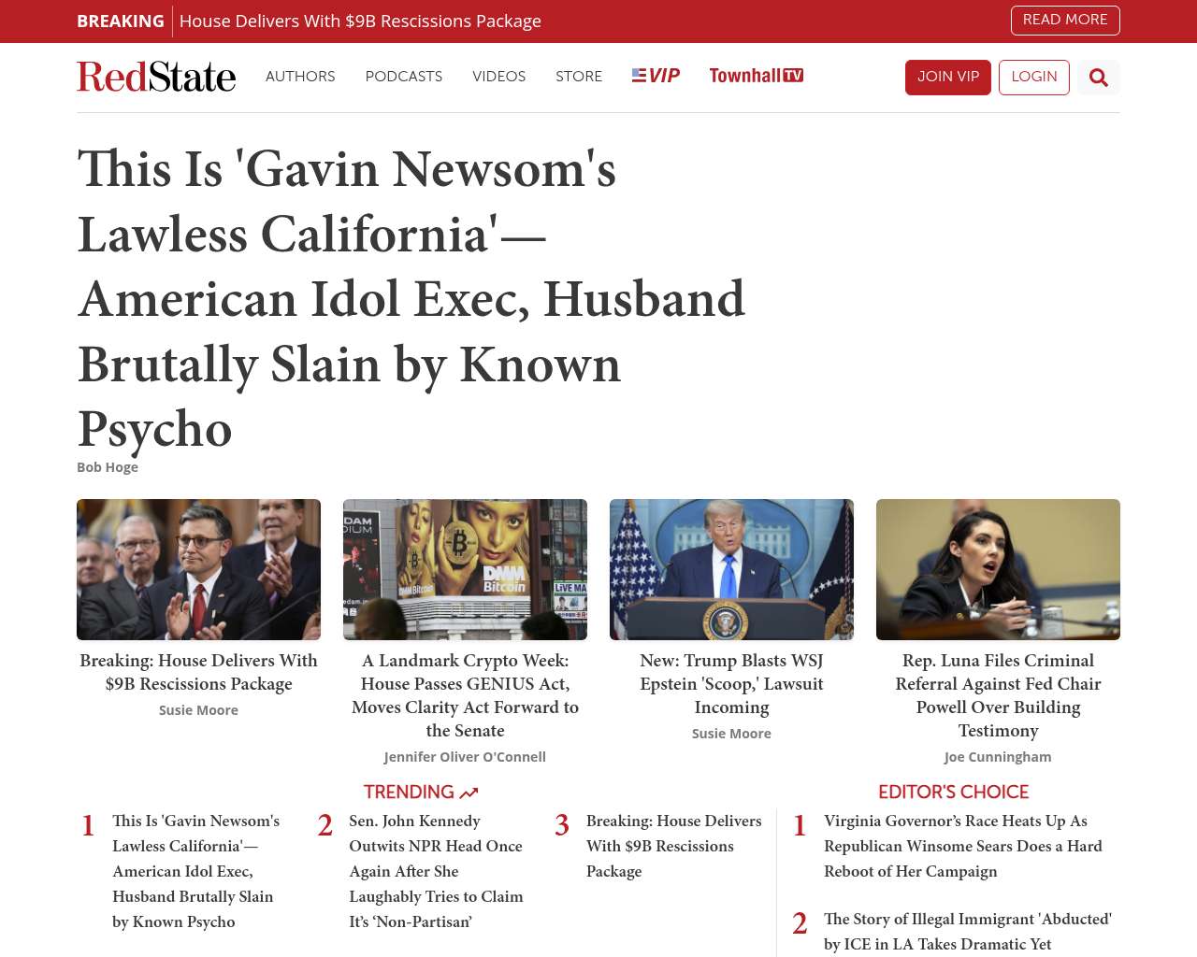Open the PODCASTS menu item
This screenshot has width=1197, height=957.
[404, 77]
